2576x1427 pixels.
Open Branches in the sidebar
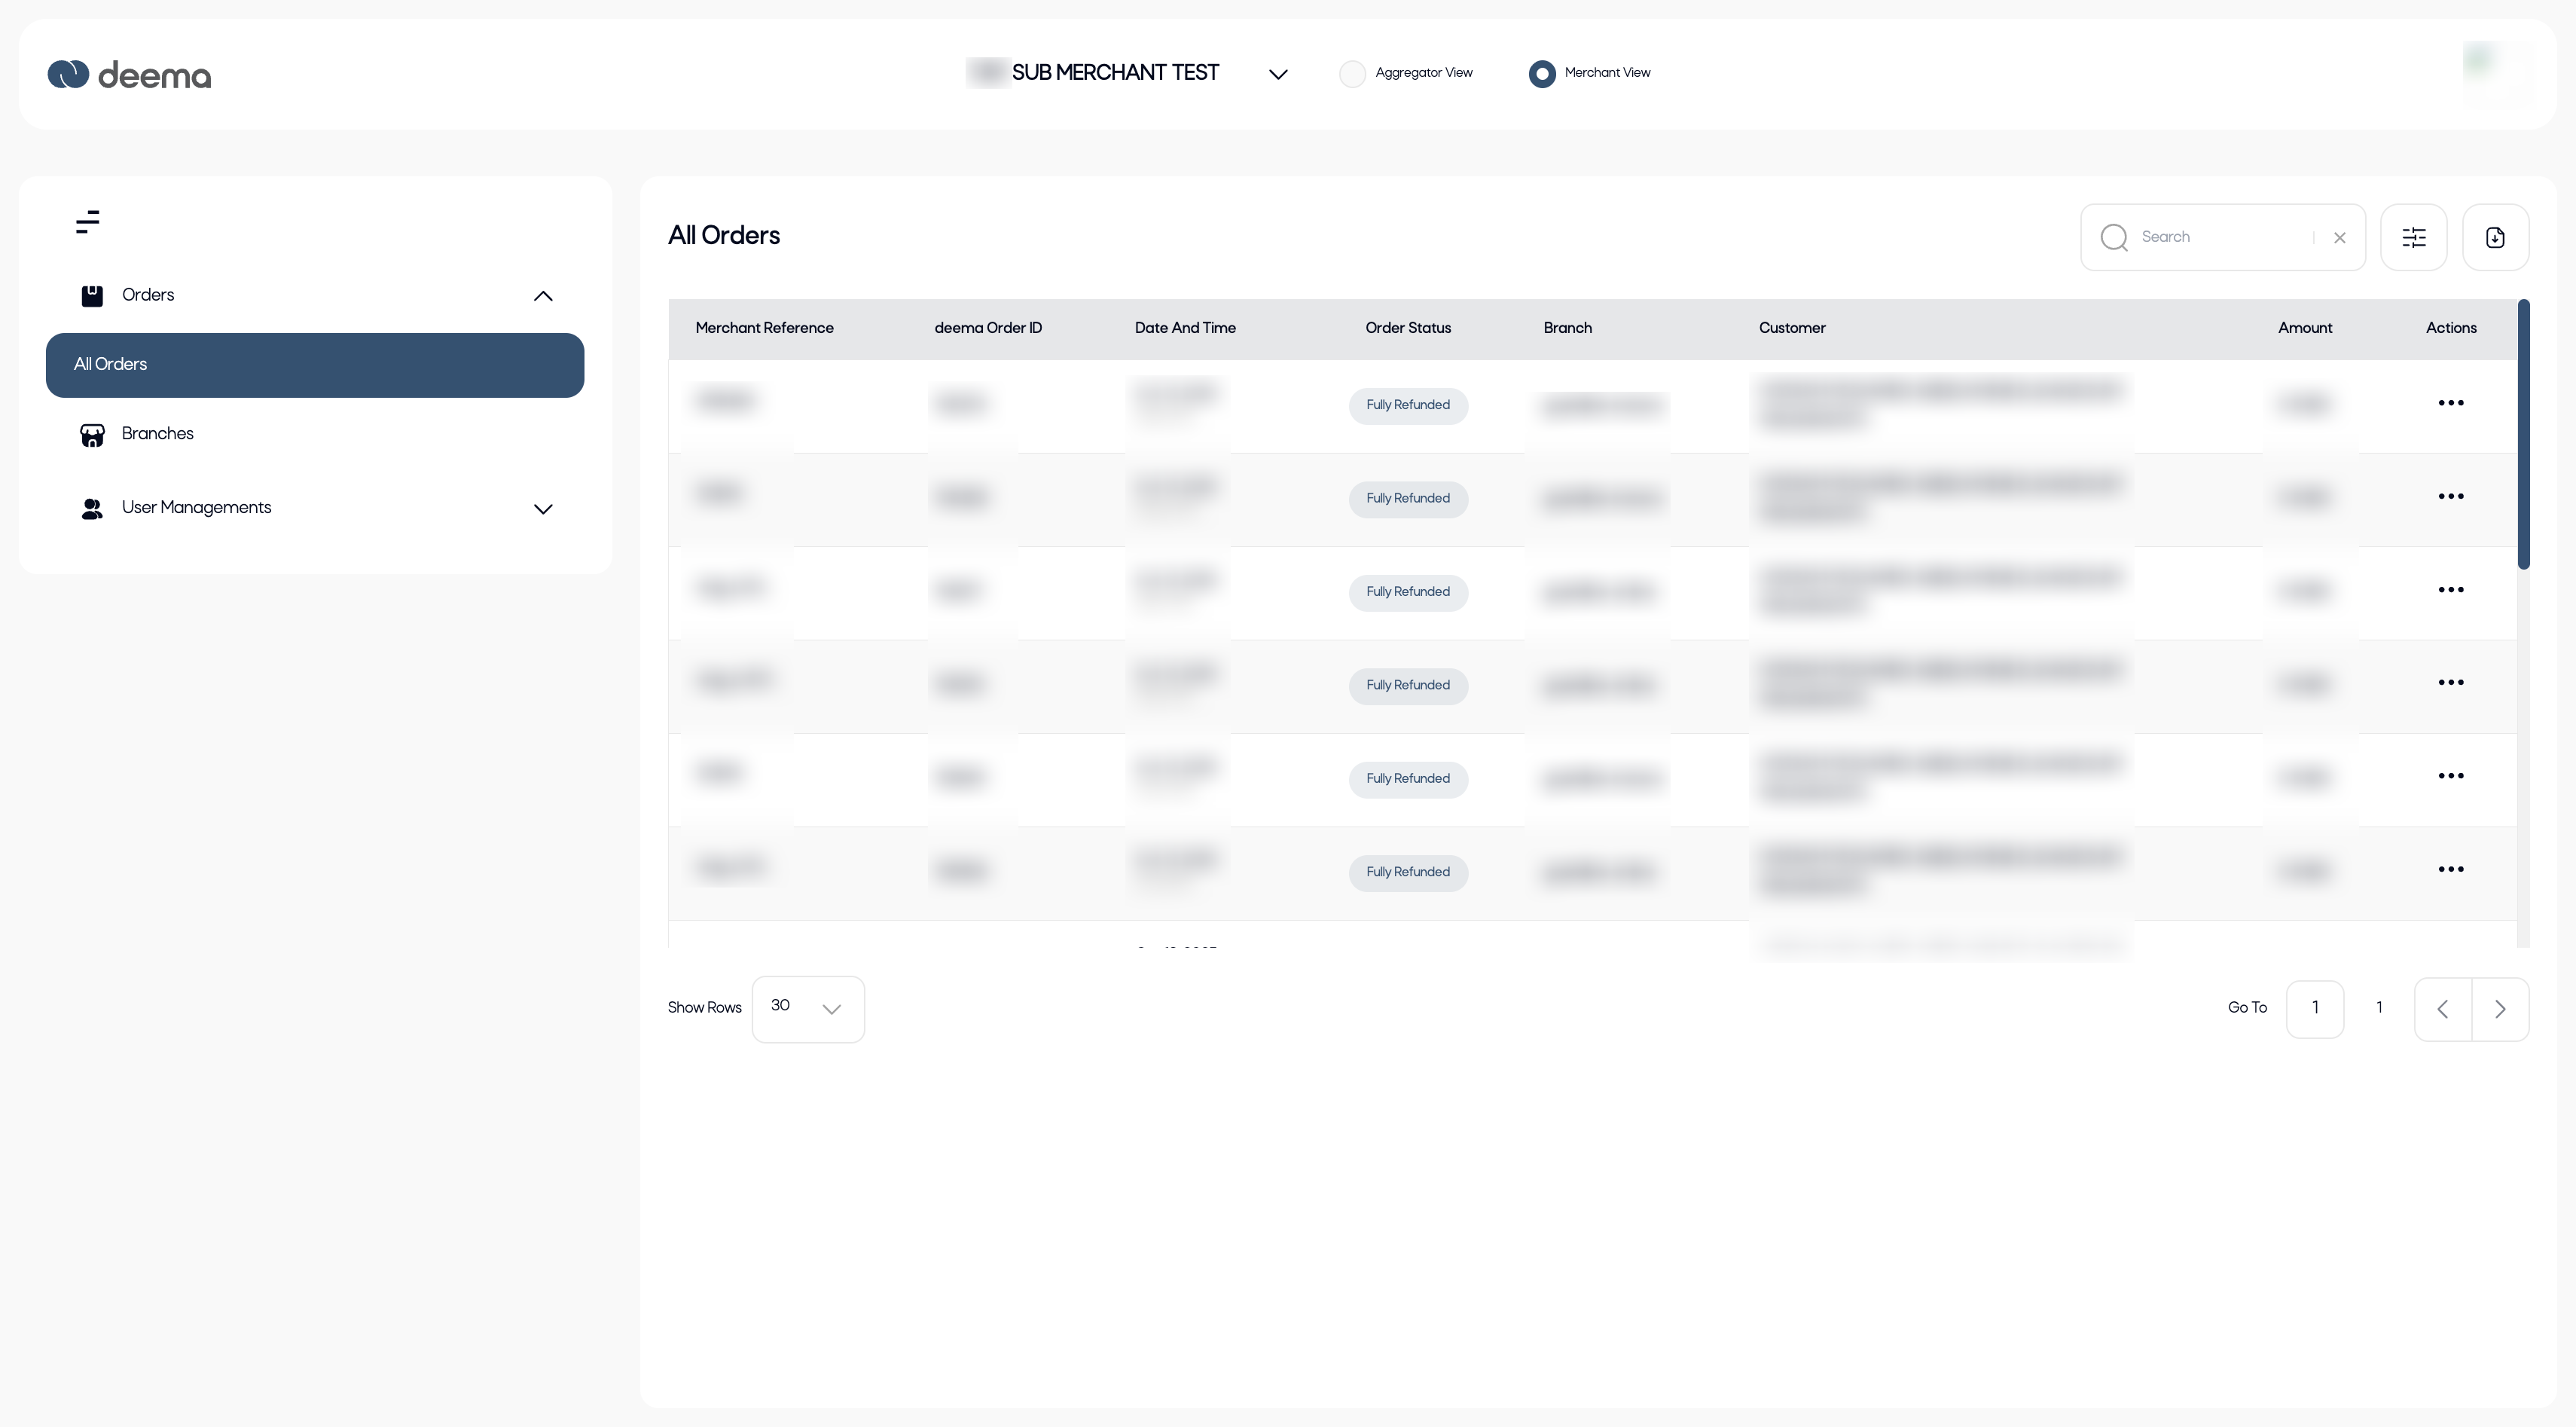tap(157, 434)
